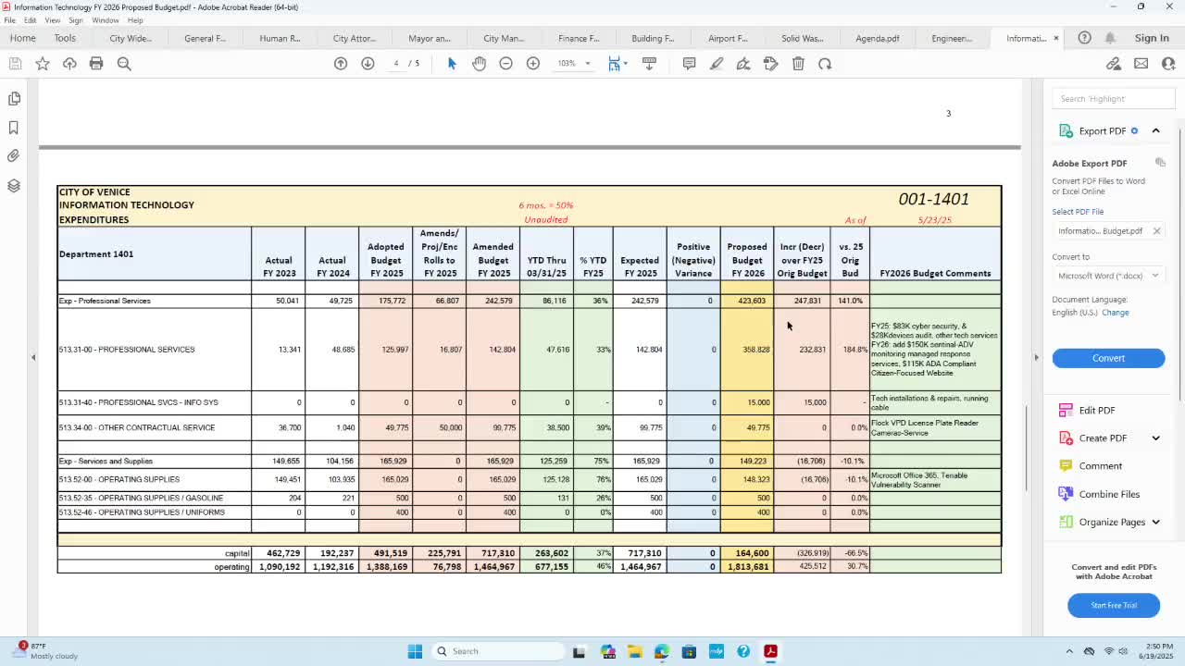Viewport: 1185px width, 666px height.
Task: Click the document vertical scrollbar
Action: click(x=1026, y=450)
